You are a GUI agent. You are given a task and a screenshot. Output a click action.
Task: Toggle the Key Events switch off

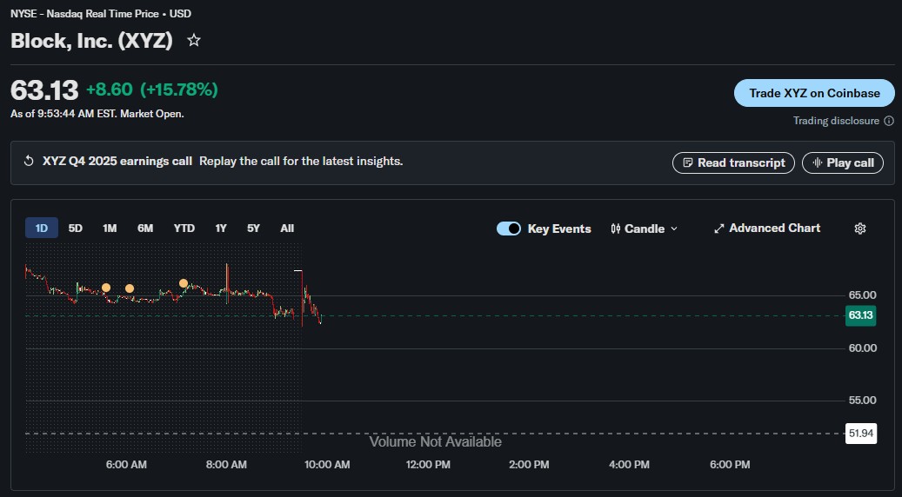(509, 229)
